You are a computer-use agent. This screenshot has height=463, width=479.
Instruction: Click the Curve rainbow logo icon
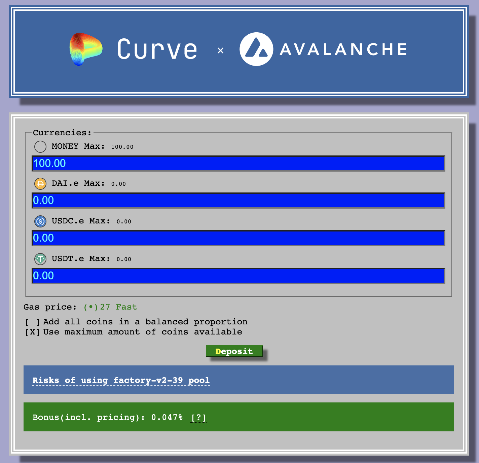point(86,49)
